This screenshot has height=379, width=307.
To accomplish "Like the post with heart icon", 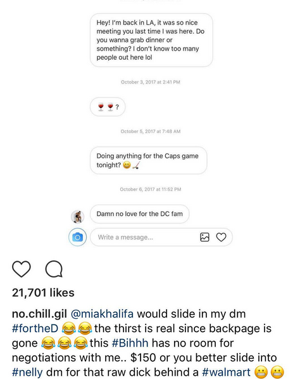I will (22, 269).
